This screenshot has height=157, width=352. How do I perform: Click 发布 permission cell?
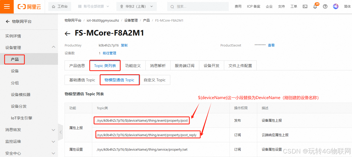point(237,120)
